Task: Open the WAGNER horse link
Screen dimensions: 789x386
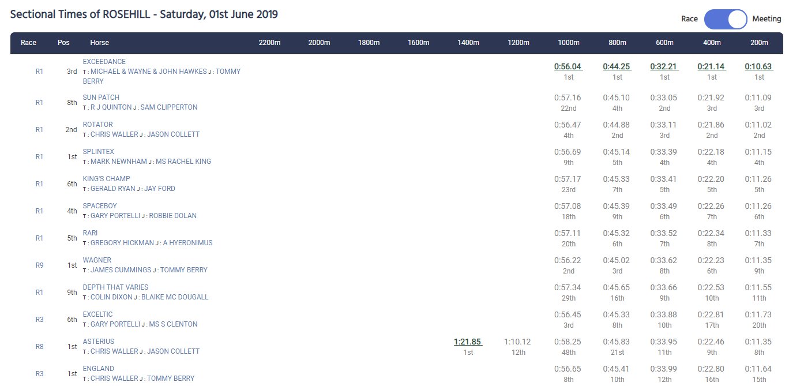Action: click(97, 260)
